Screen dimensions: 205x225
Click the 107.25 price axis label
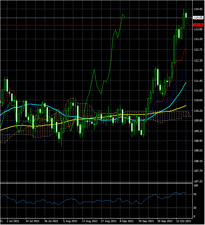(x=198, y=181)
